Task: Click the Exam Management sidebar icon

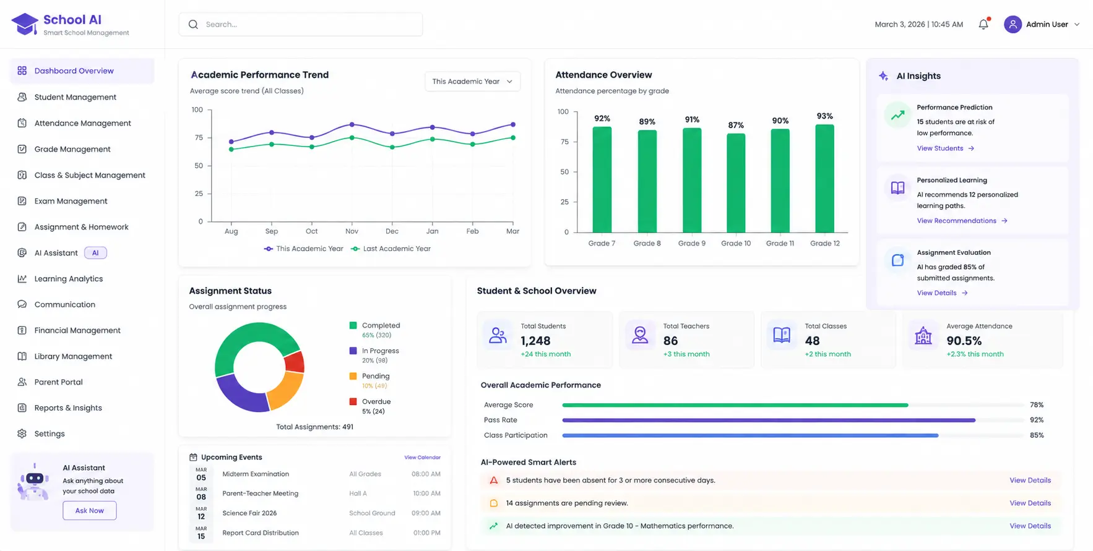Action: [x=22, y=201]
